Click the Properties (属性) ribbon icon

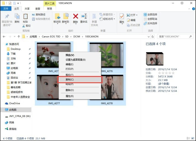122,18
